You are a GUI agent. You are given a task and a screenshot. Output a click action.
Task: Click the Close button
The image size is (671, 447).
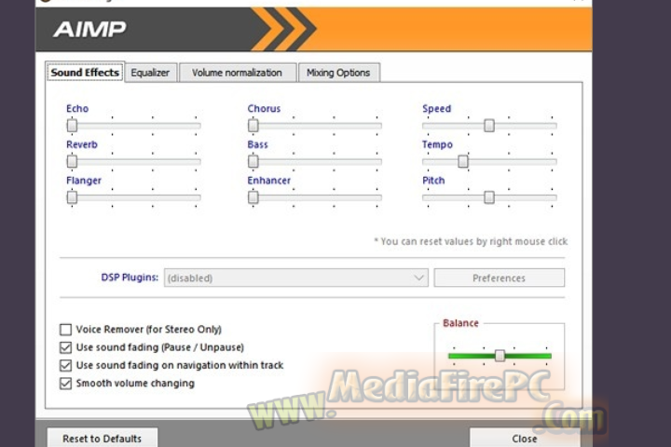525,438
